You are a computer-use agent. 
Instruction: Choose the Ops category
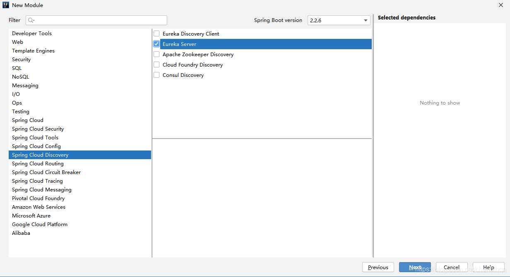(80, 103)
